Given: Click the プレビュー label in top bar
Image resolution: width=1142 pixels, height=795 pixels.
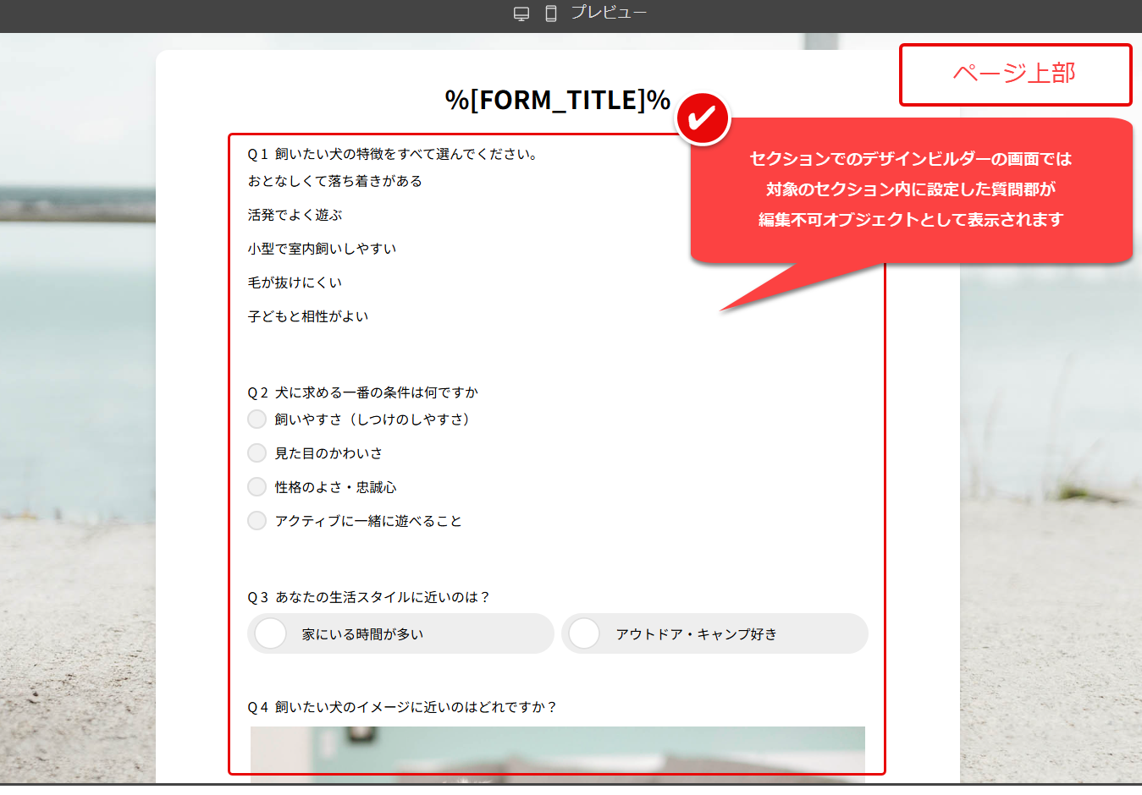Looking at the screenshot, I should [609, 12].
